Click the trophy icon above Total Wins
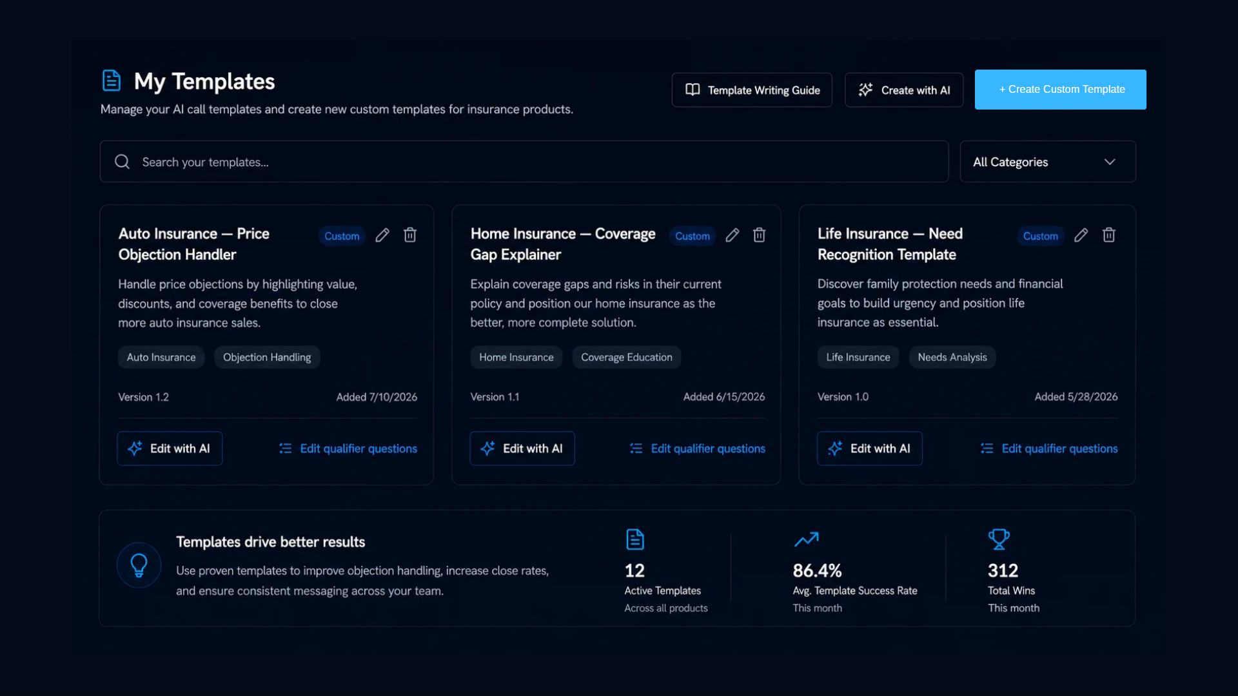The image size is (1238, 696). [x=999, y=539]
